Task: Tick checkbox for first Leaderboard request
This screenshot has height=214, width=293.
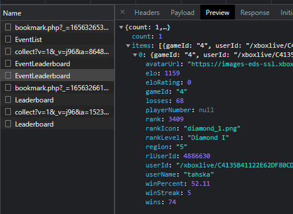Action: [8, 100]
